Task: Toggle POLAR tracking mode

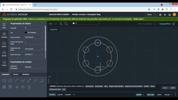Action: (167, 95)
